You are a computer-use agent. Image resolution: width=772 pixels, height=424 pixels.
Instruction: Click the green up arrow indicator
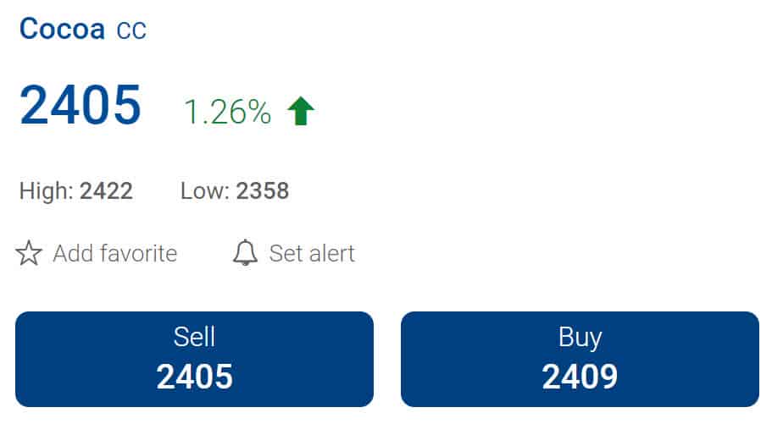tap(300, 111)
